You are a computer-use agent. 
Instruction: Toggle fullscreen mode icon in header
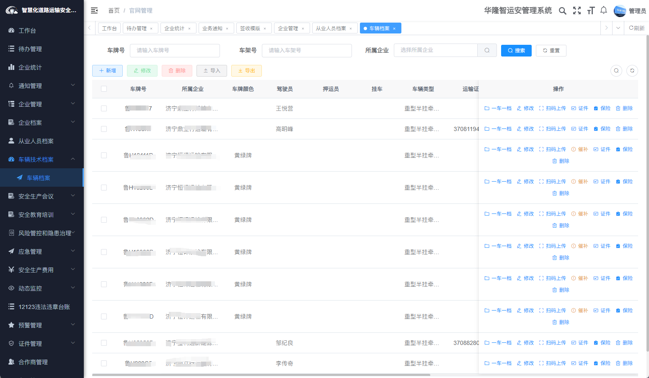(577, 11)
